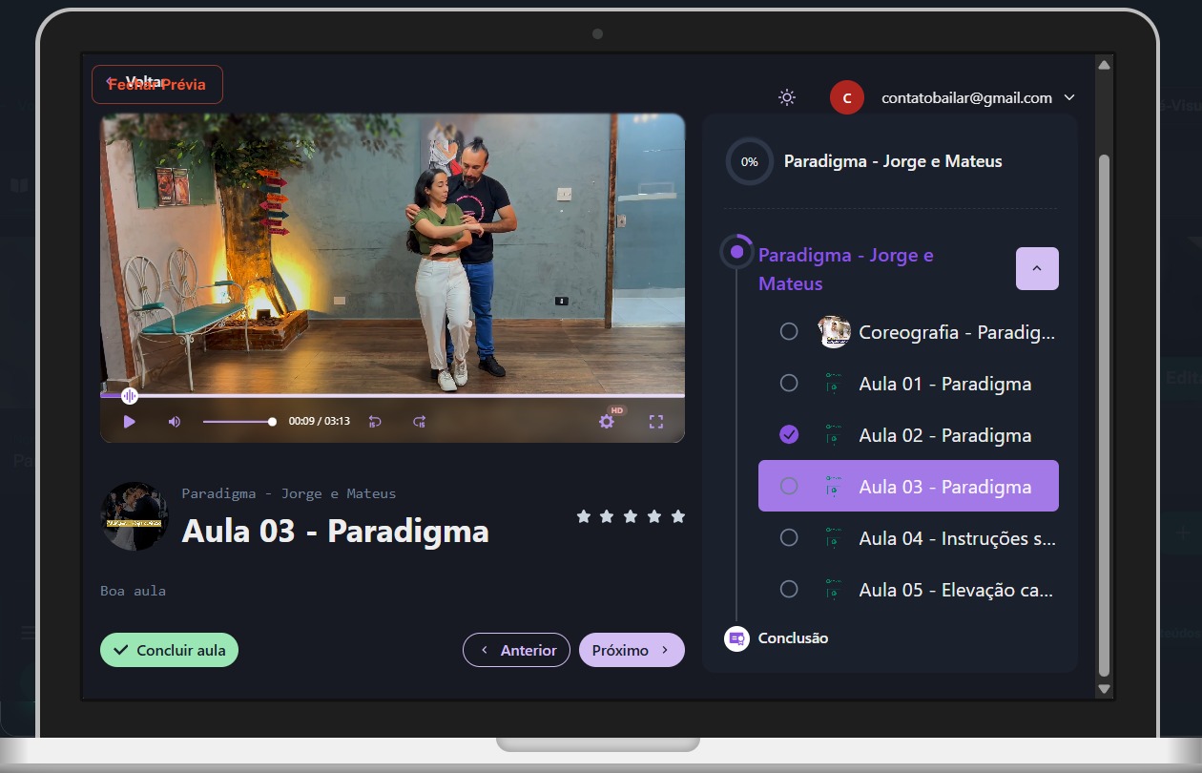Open video quality settings gear

click(607, 421)
